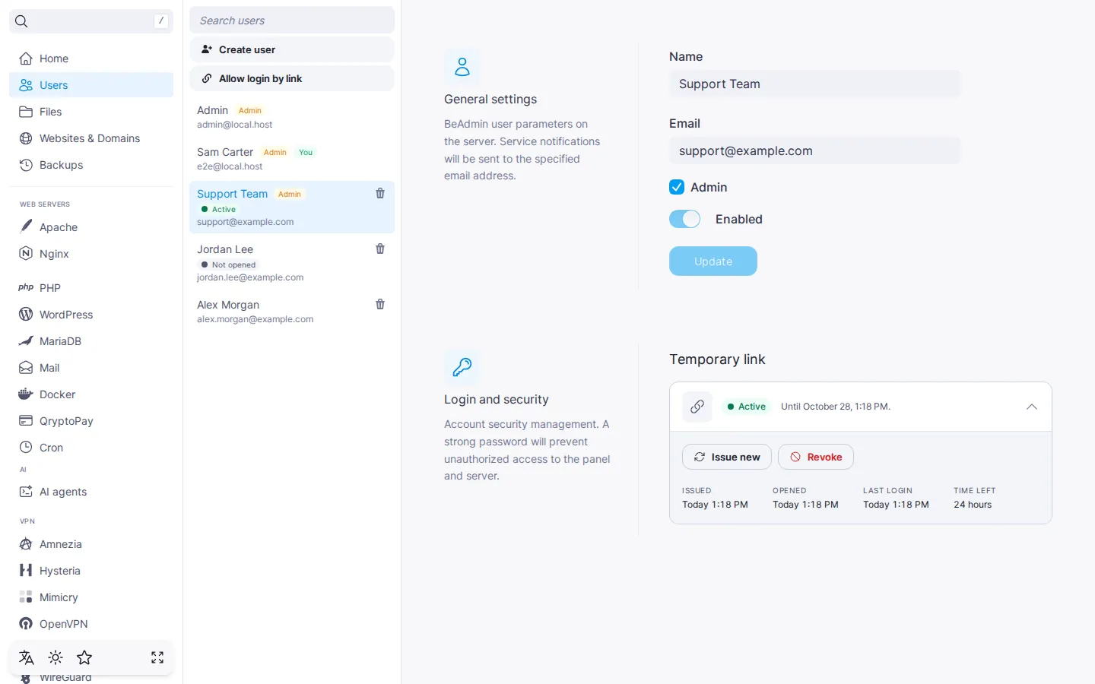1095x684 pixels.
Task: Open the WordPress menu item
Action: tap(91, 315)
